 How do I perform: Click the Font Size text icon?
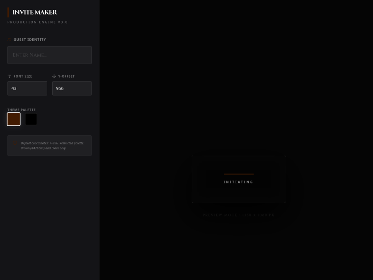click(9, 76)
